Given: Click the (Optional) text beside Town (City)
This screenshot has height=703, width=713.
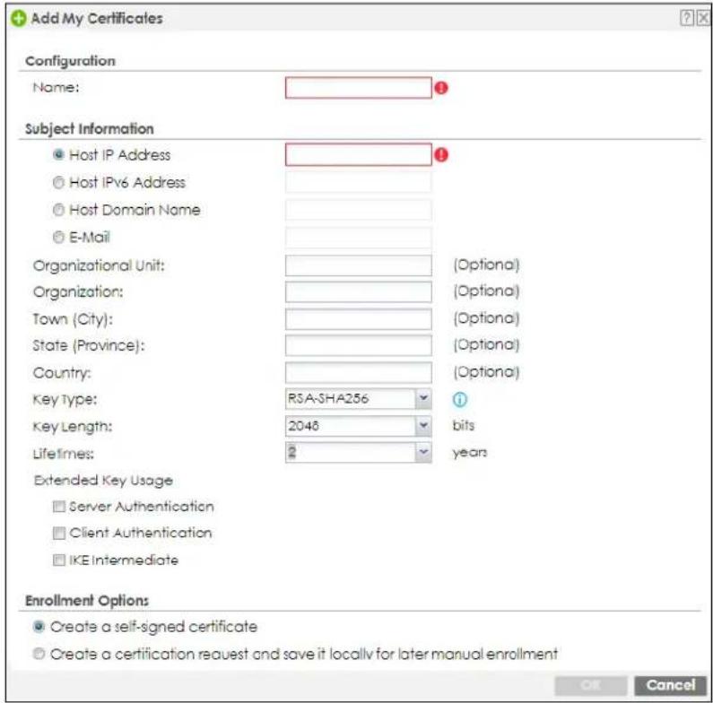Looking at the screenshot, I should coord(486,318).
